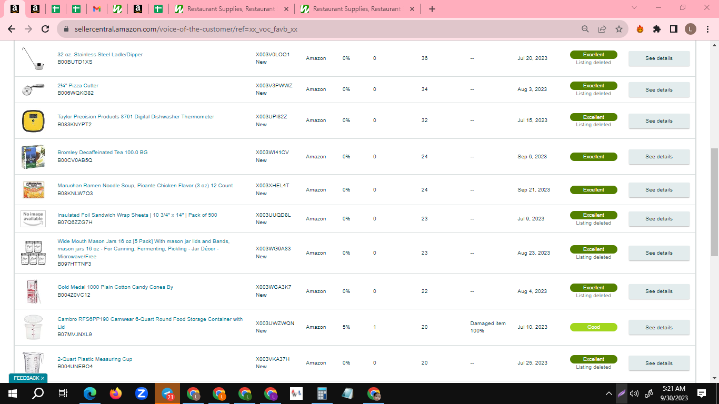Reload the Seller Central page
The height and width of the screenshot is (404, 719).
(x=46, y=29)
